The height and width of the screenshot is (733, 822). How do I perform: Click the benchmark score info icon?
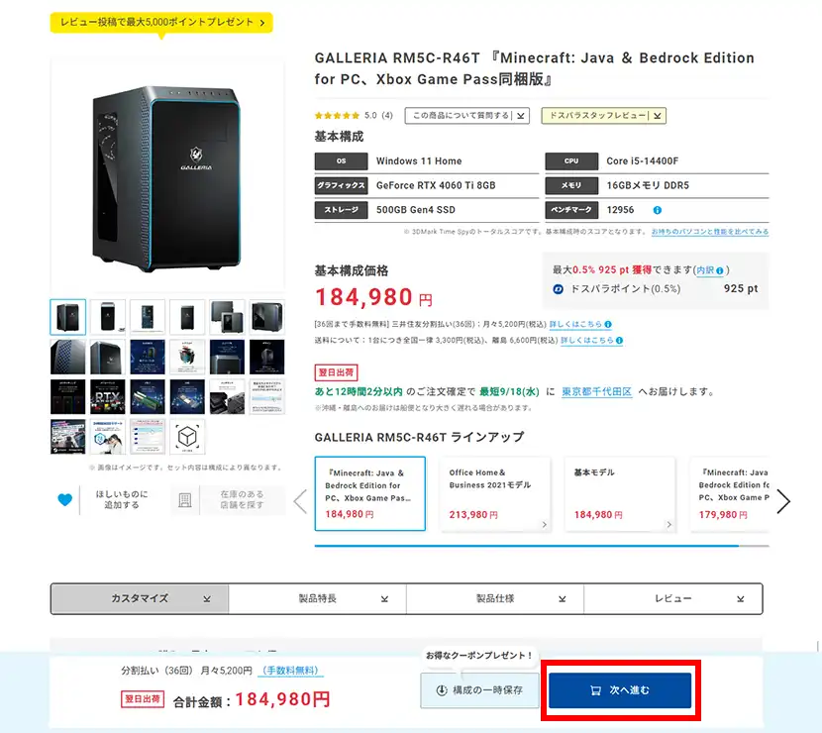pos(657,210)
